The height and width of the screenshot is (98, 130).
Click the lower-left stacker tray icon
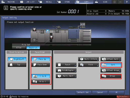click(x=34, y=40)
